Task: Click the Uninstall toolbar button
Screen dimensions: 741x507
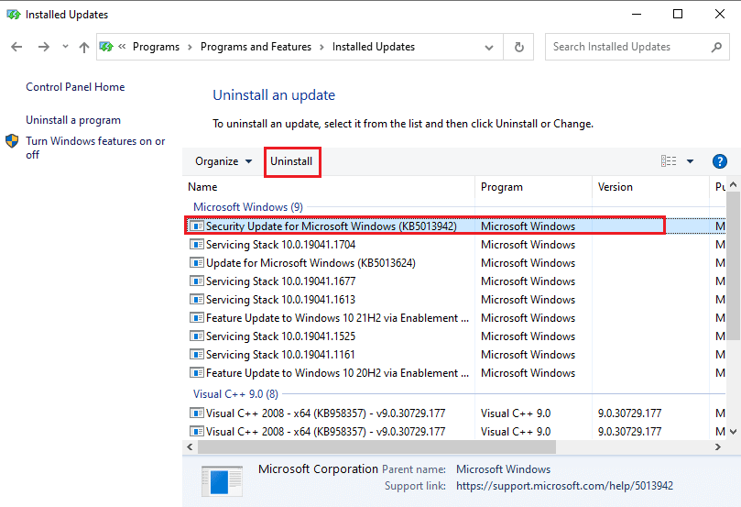Action: (291, 161)
